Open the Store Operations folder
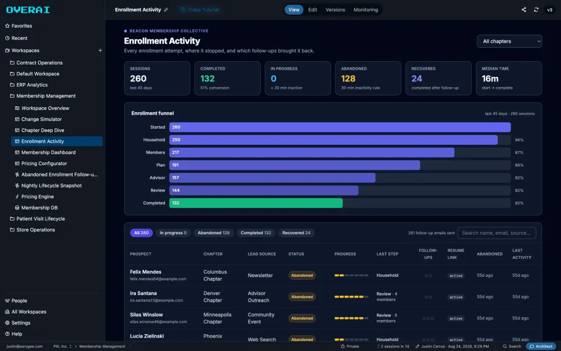The height and width of the screenshot is (351, 561). point(32,230)
